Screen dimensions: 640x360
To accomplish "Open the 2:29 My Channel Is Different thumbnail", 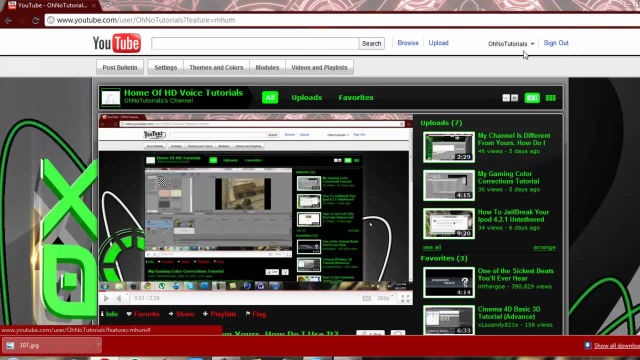I will coord(449,147).
